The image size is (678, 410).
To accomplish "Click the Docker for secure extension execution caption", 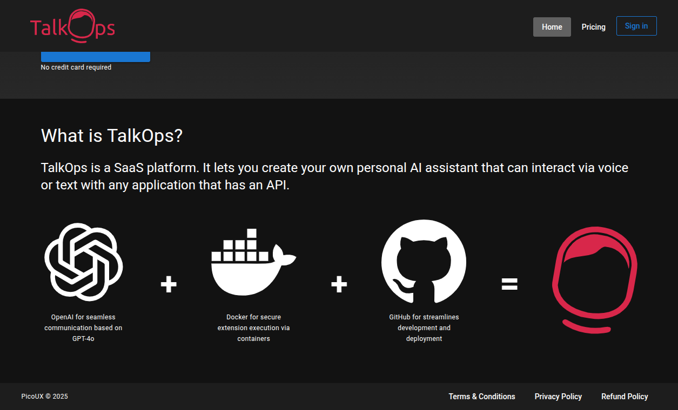I will click(254, 328).
